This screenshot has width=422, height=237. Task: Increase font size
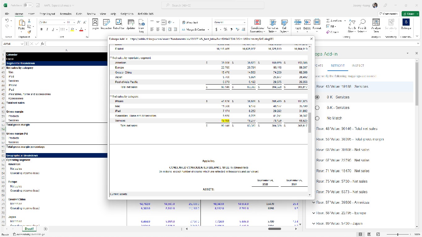pyautogui.click(x=78, y=22)
